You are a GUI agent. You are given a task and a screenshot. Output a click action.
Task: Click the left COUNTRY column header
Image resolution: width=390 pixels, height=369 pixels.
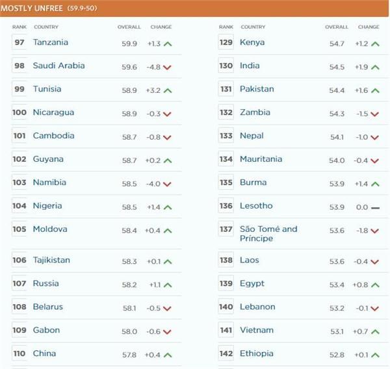click(x=46, y=27)
